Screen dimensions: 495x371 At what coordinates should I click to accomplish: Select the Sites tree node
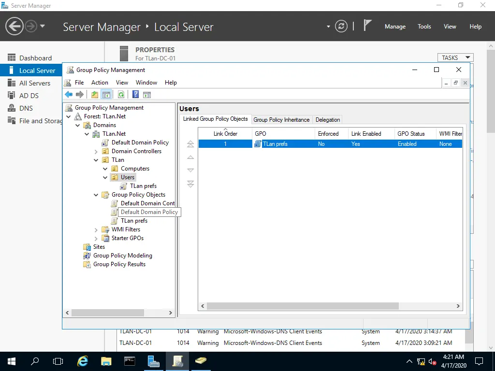pyautogui.click(x=99, y=247)
